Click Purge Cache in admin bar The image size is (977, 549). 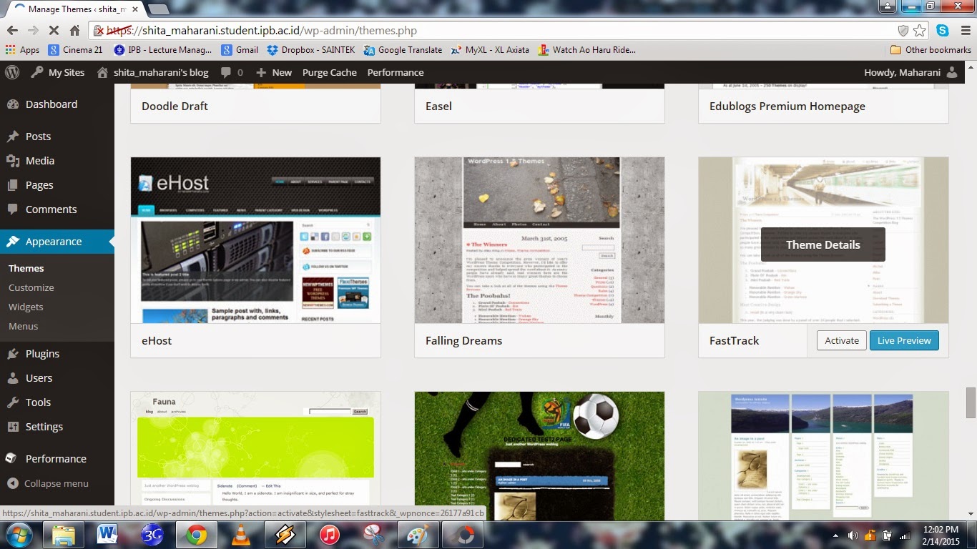(x=330, y=72)
